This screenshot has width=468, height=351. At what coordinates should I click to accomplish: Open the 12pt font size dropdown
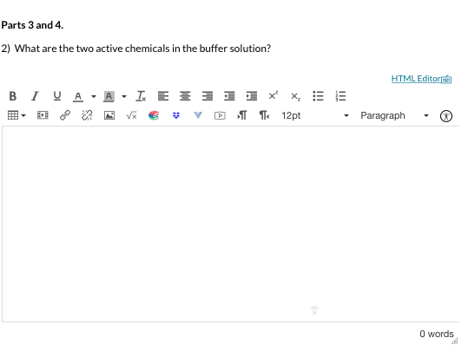coord(315,115)
